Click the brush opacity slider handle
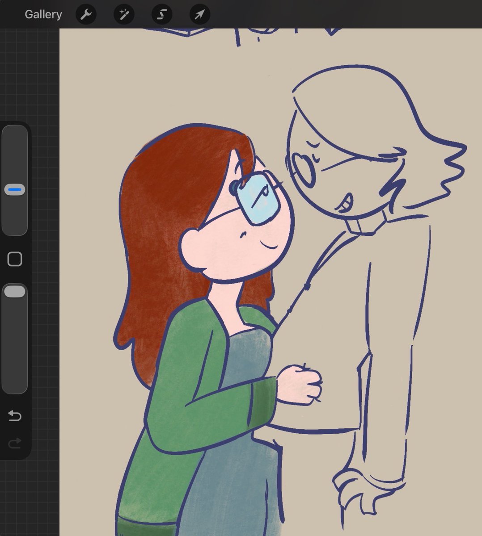Viewport: 482px width, 536px height. pos(15,292)
